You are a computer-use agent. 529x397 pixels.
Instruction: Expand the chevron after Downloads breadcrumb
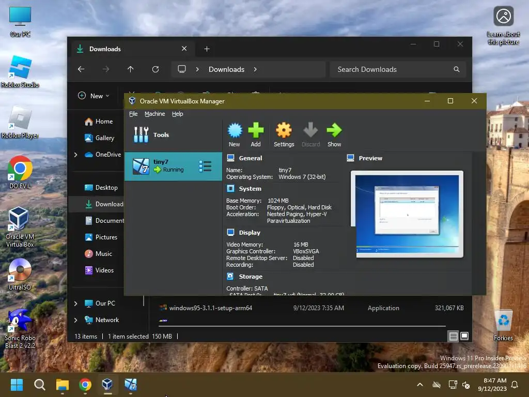point(255,69)
